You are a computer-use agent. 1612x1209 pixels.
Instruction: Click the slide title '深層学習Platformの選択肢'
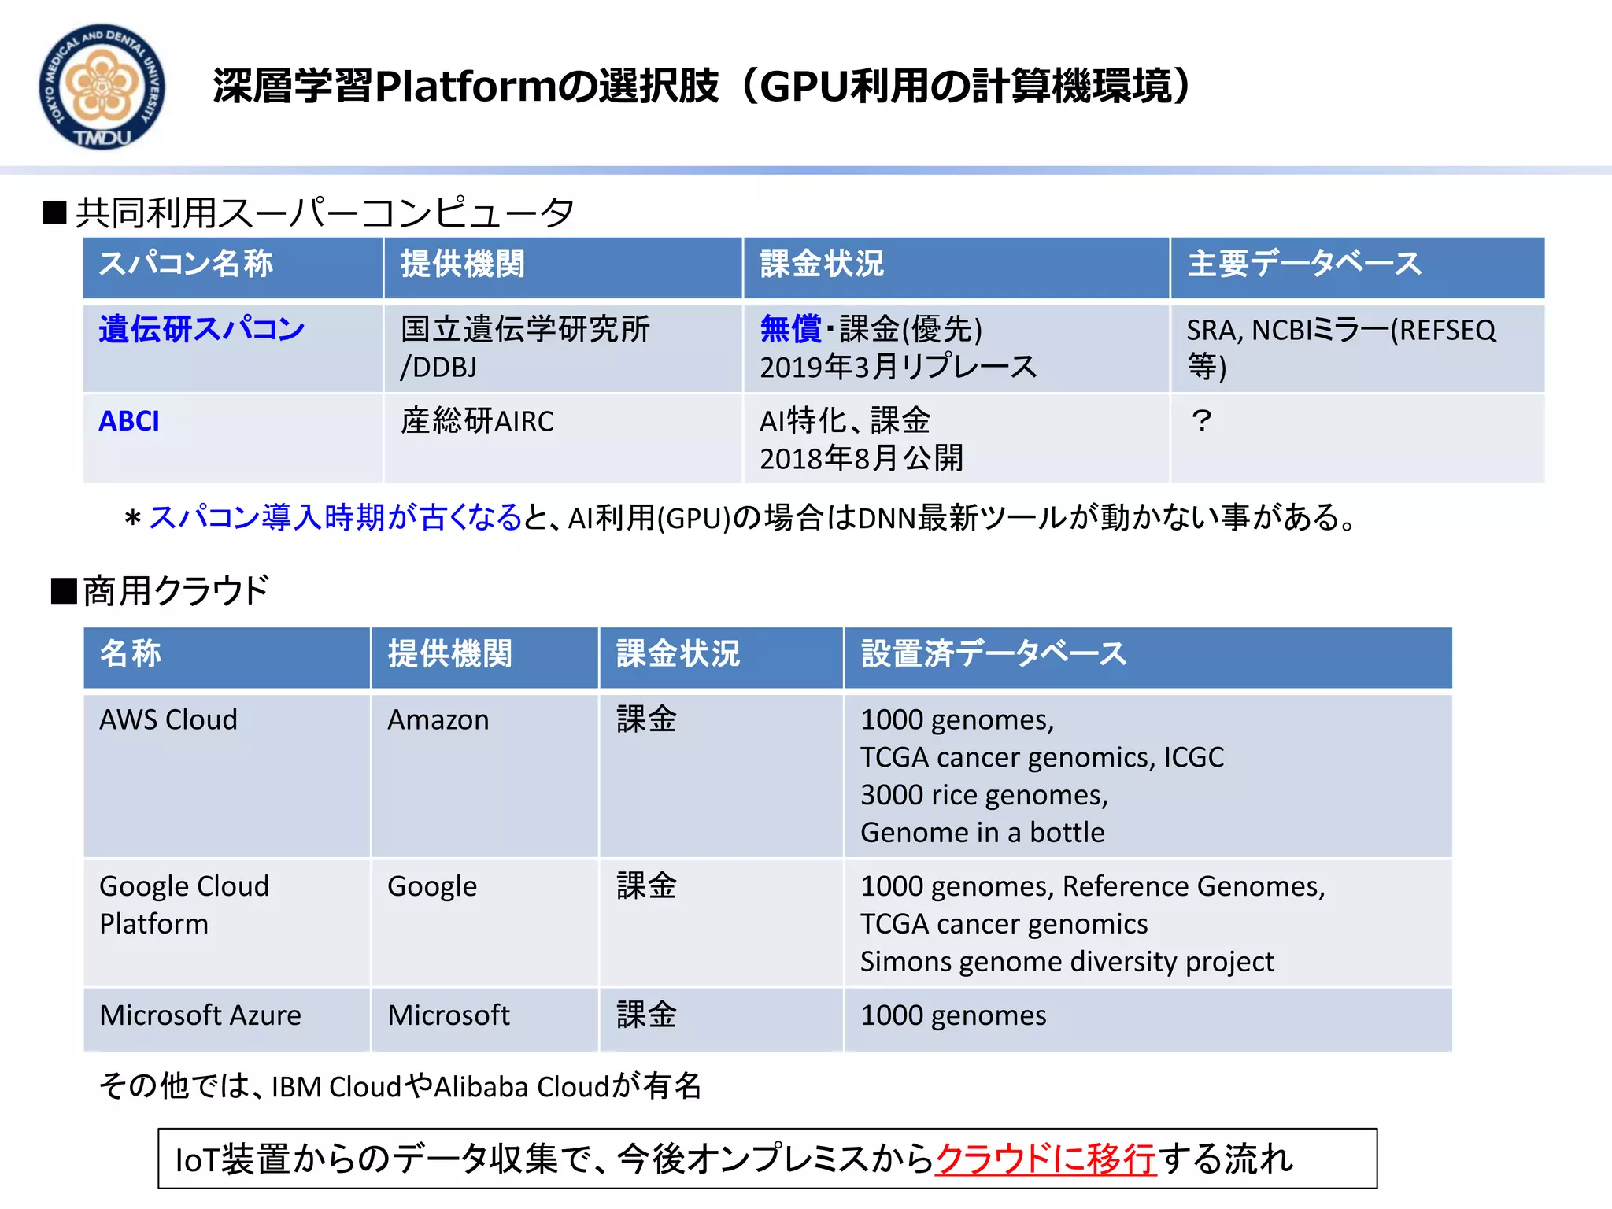pyautogui.click(x=466, y=86)
